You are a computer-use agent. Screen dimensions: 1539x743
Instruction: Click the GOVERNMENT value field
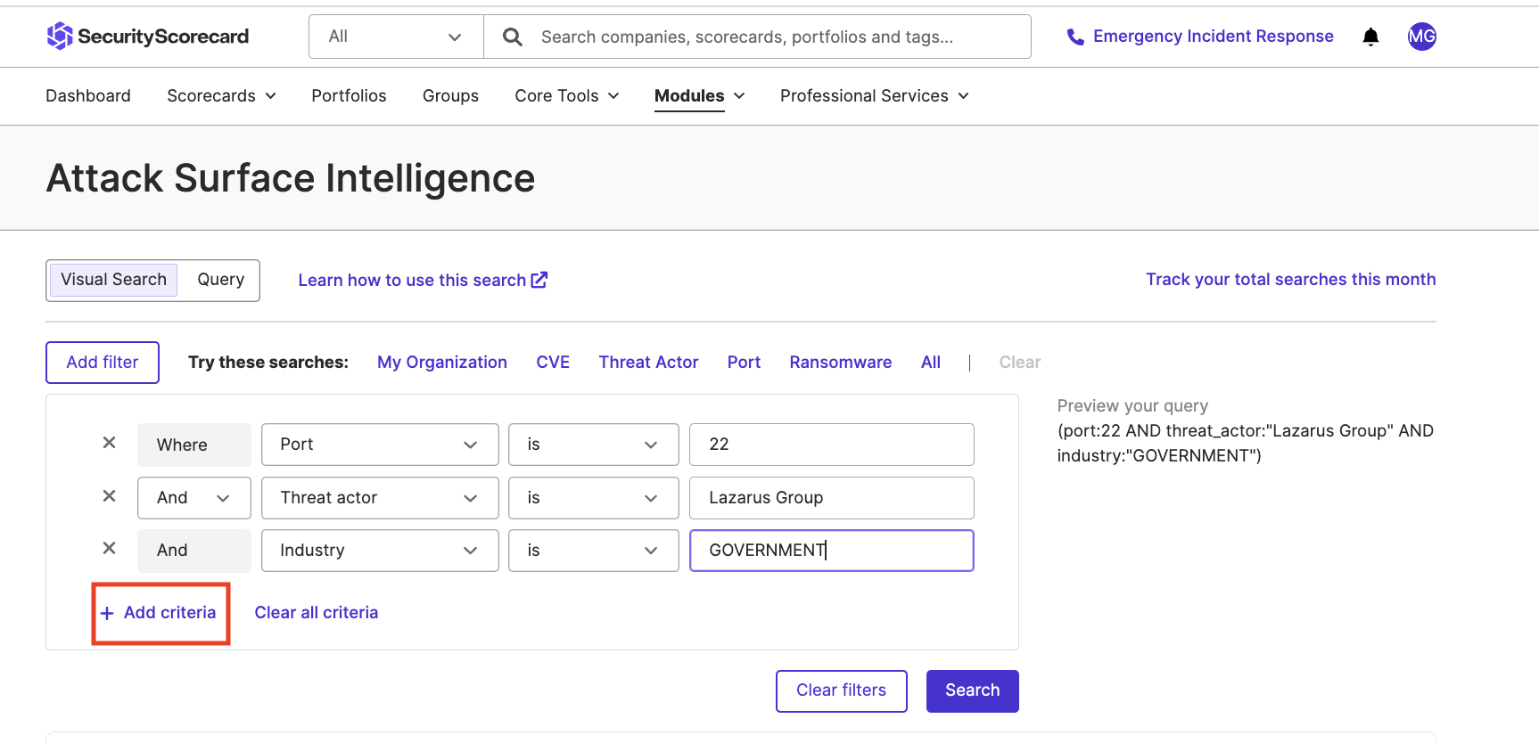(832, 551)
